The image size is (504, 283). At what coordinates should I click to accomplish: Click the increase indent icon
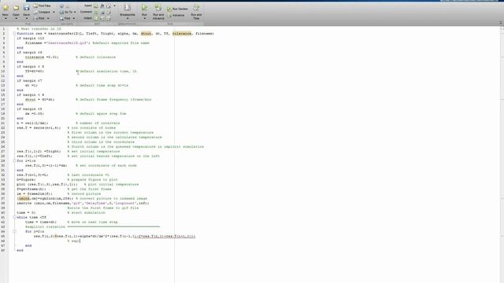102,18
